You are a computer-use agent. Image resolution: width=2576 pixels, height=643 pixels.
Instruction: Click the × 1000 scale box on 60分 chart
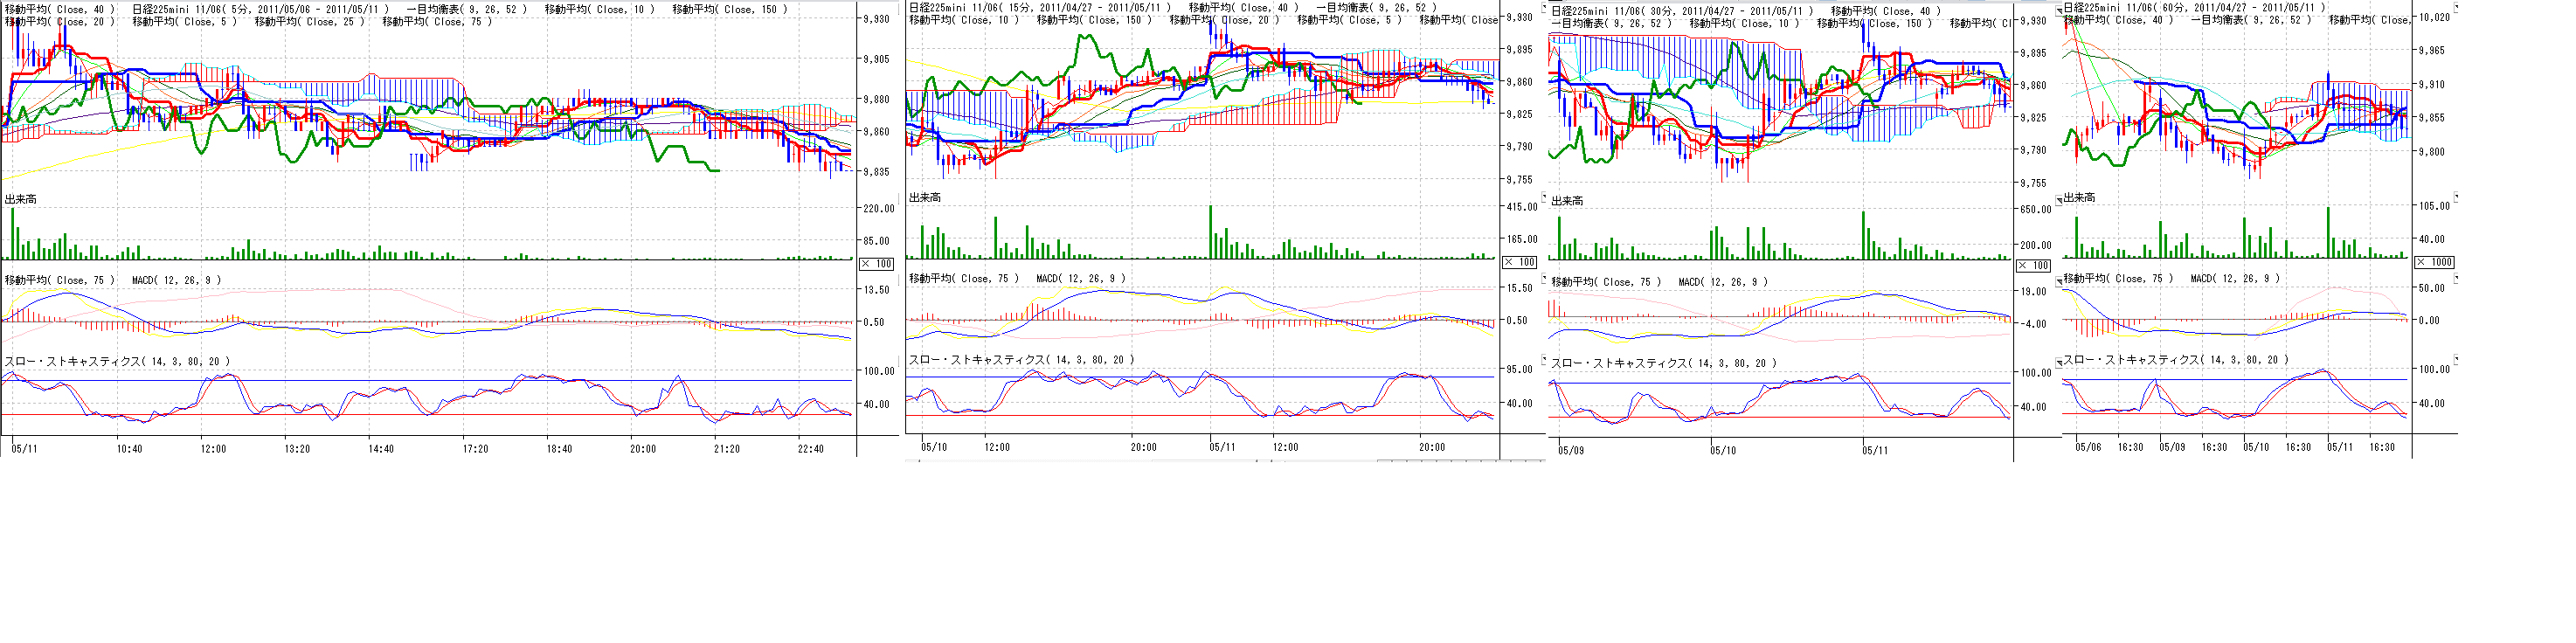[x=2433, y=262]
